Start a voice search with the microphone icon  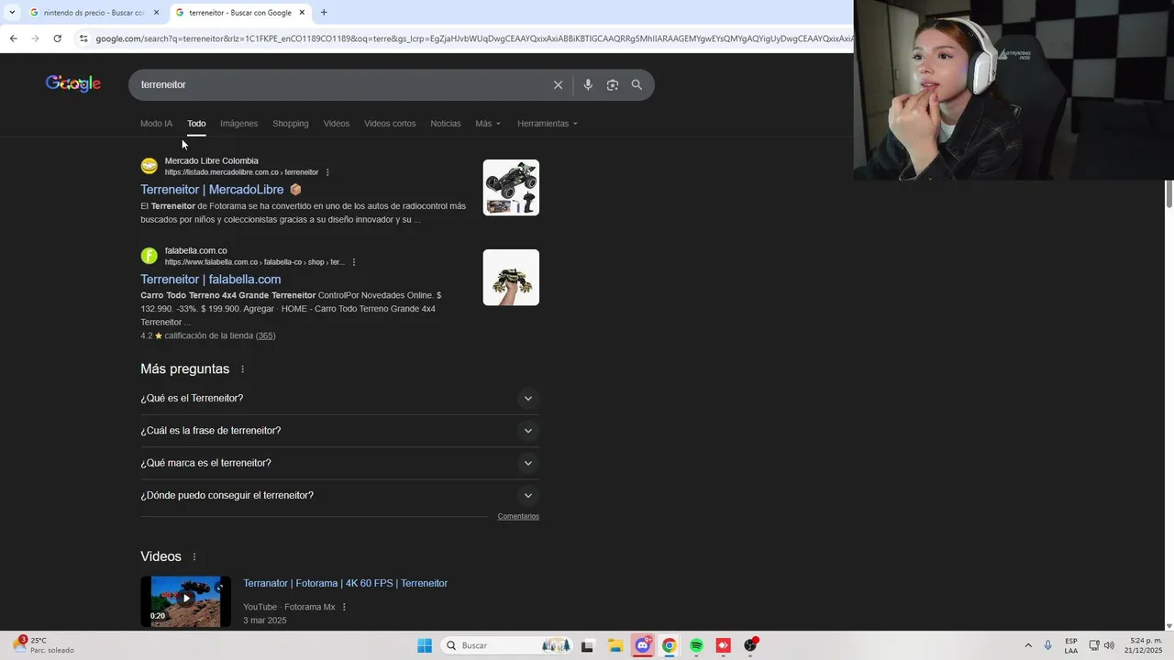coord(588,85)
